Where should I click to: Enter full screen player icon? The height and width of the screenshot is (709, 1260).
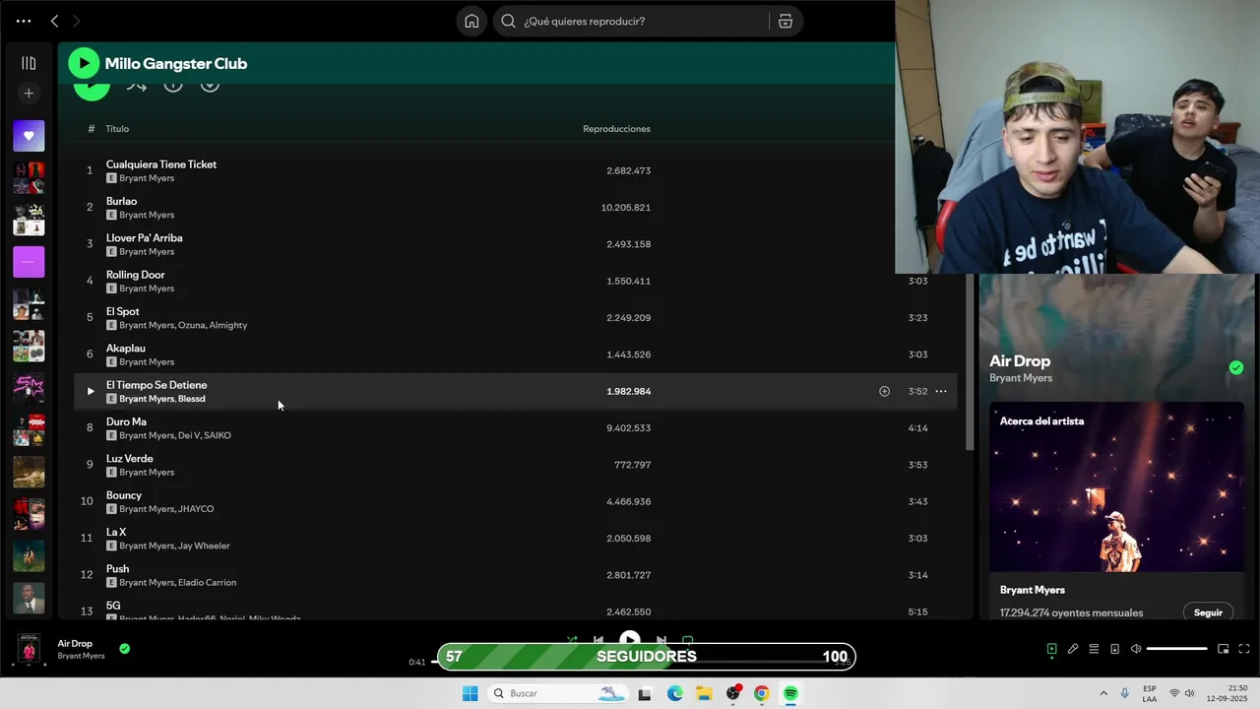click(x=1244, y=649)
